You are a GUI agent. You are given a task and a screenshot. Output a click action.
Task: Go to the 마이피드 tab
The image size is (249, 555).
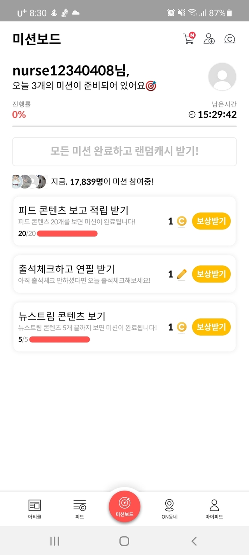tap(214, 509)
